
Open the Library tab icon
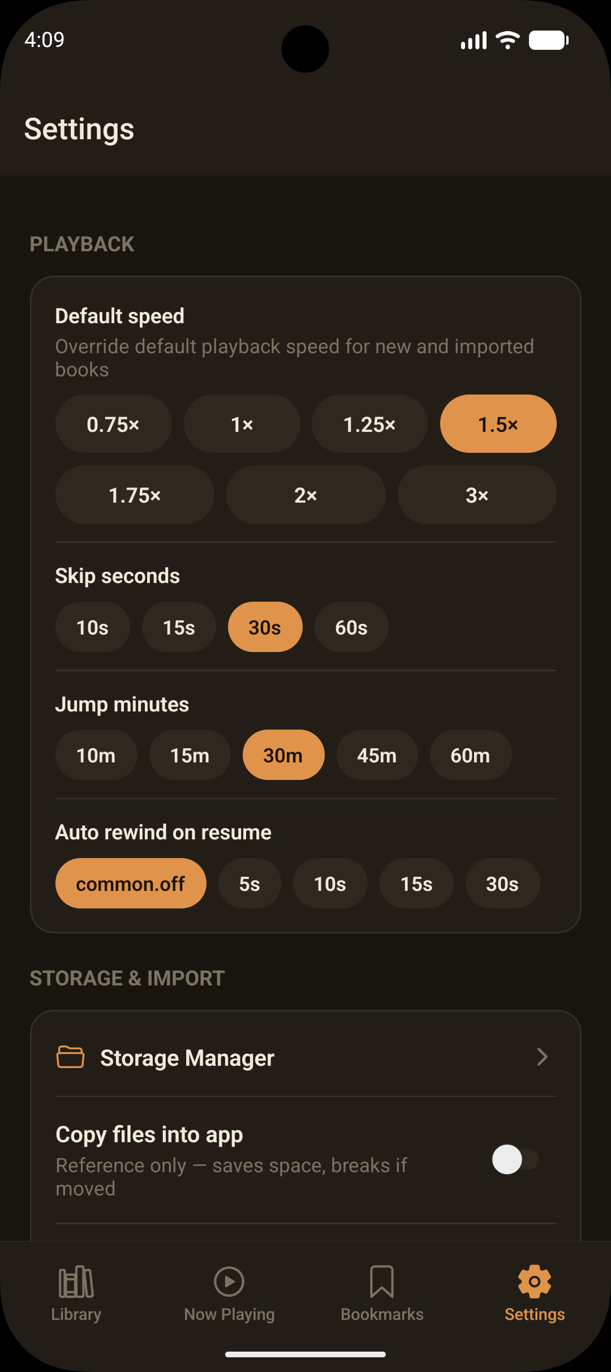point(76,1282)
